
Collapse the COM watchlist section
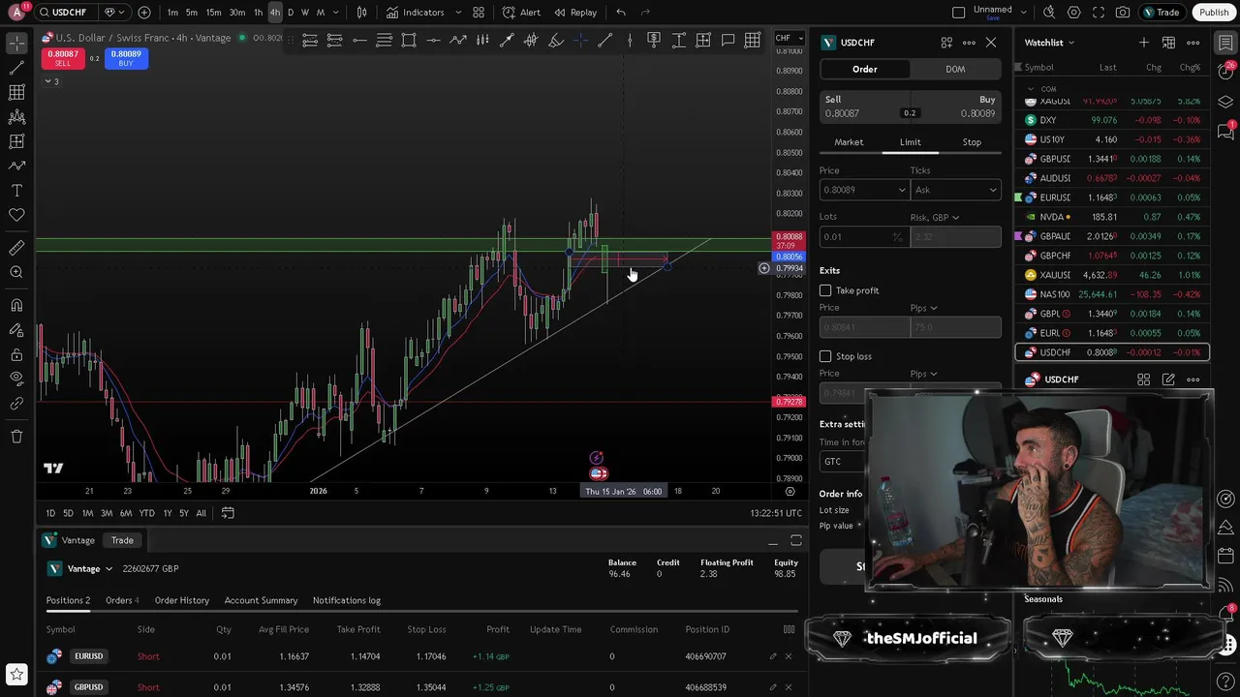click(1031, 89)
